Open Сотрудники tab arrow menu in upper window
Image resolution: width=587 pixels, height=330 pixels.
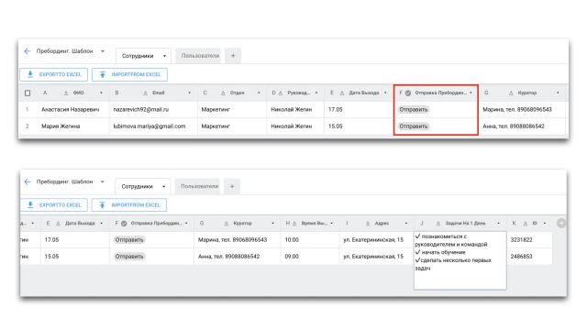164,56
